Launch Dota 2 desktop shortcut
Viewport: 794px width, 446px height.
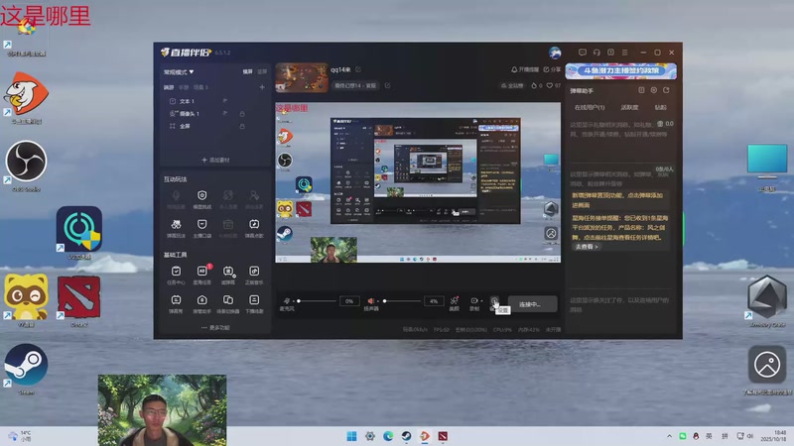pos(78,301)
